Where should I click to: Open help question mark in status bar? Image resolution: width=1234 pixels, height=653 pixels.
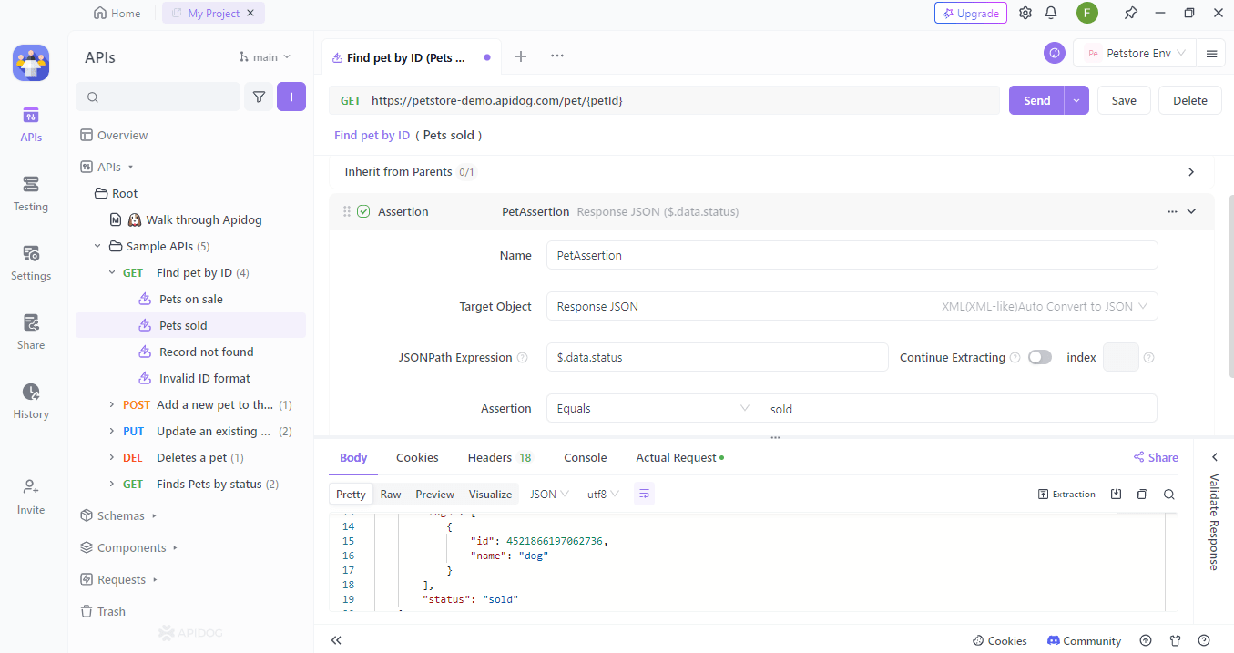(x=1204, y=640)
